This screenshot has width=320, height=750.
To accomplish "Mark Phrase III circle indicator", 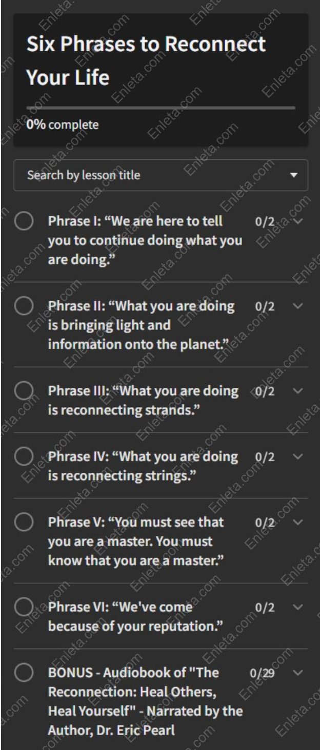I will tap(24, 391).
